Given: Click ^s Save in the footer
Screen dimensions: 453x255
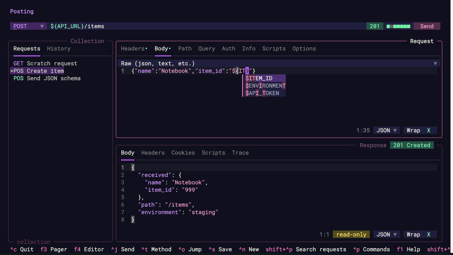Looking at the screenshot, I should pyautogui.click(x=220, y=249).
